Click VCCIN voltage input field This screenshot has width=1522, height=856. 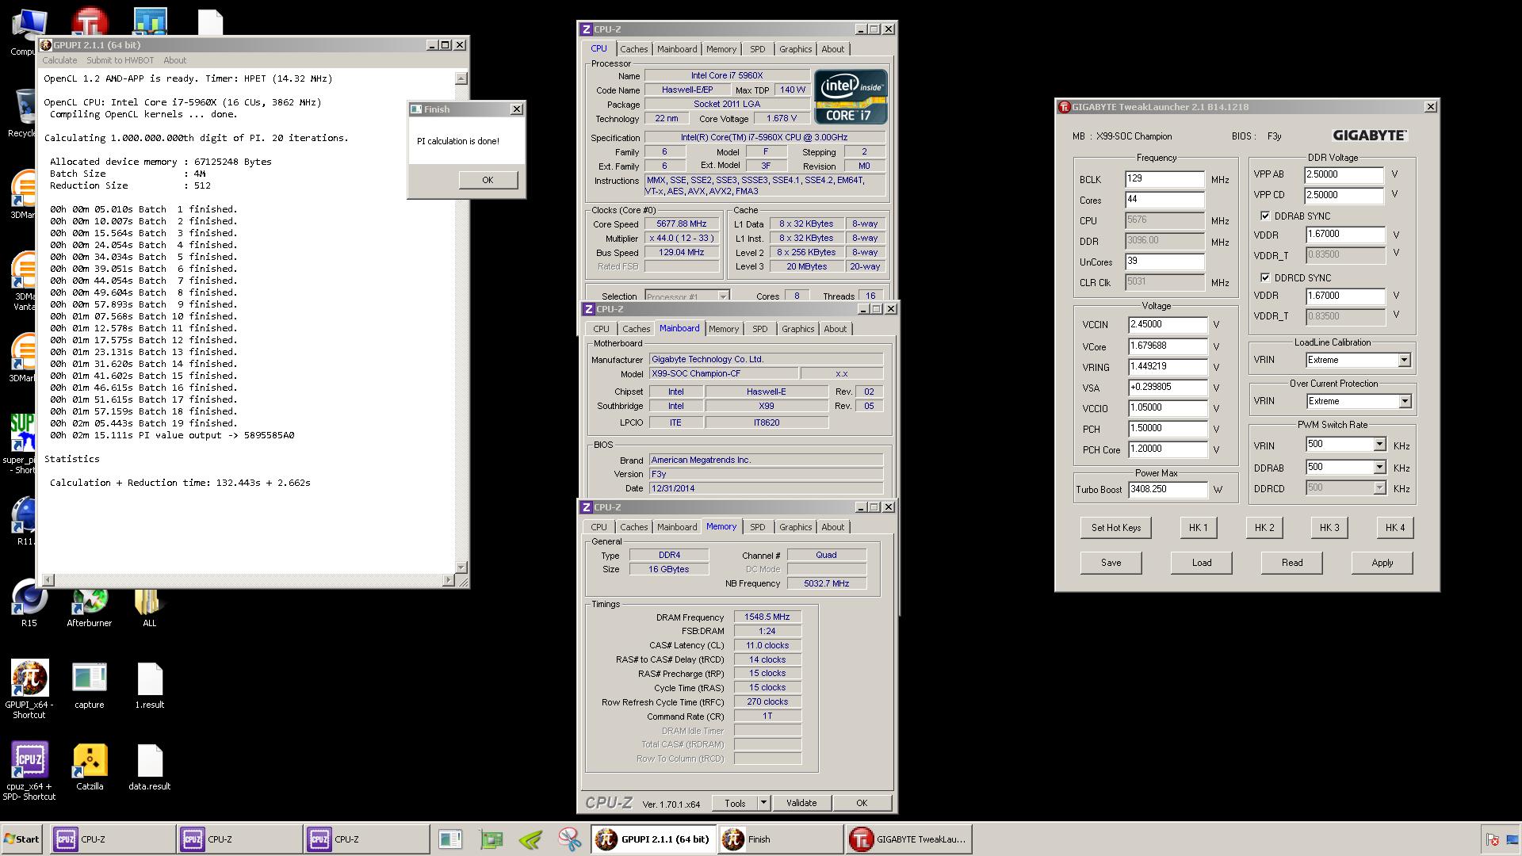click(1168, 325)
